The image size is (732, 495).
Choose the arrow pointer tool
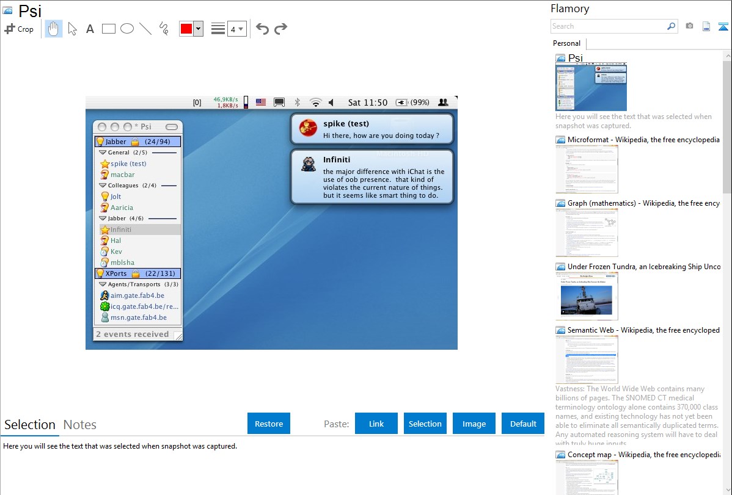[x=72, y=29]
